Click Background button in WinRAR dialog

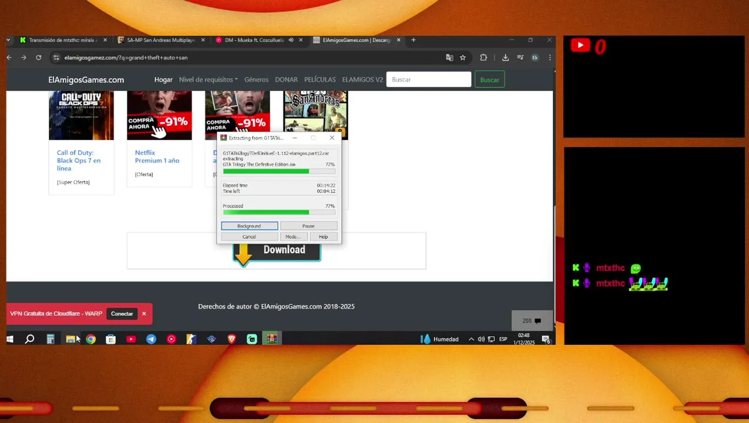[x=249, y=226]
